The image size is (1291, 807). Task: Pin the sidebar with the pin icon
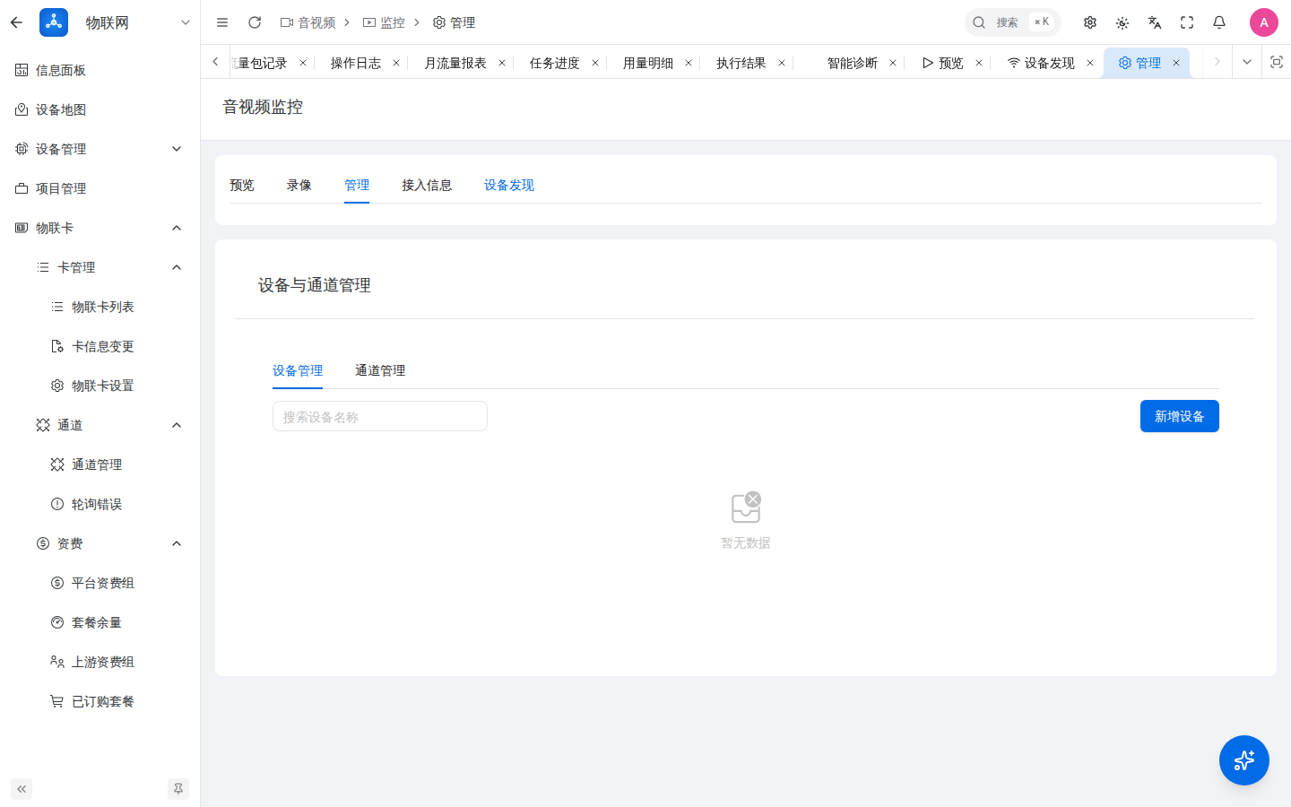coord(178,789)
